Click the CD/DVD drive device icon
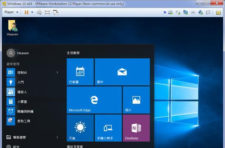Screen dimensions: 225x148 point(178,13)
